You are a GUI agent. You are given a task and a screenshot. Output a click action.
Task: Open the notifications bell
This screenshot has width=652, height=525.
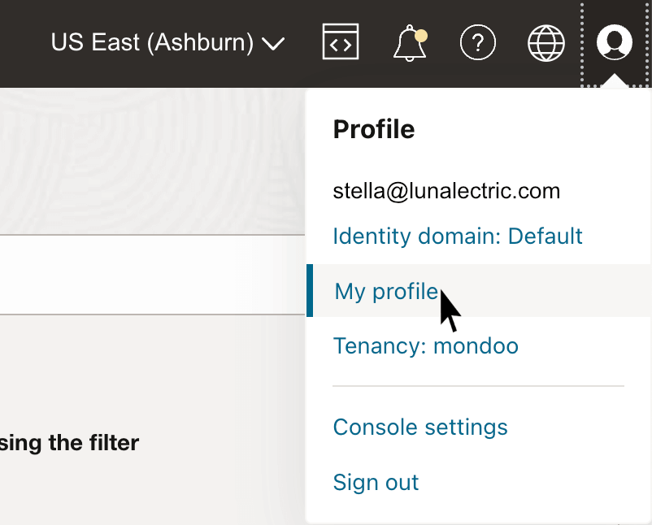[x=409, y=43]
